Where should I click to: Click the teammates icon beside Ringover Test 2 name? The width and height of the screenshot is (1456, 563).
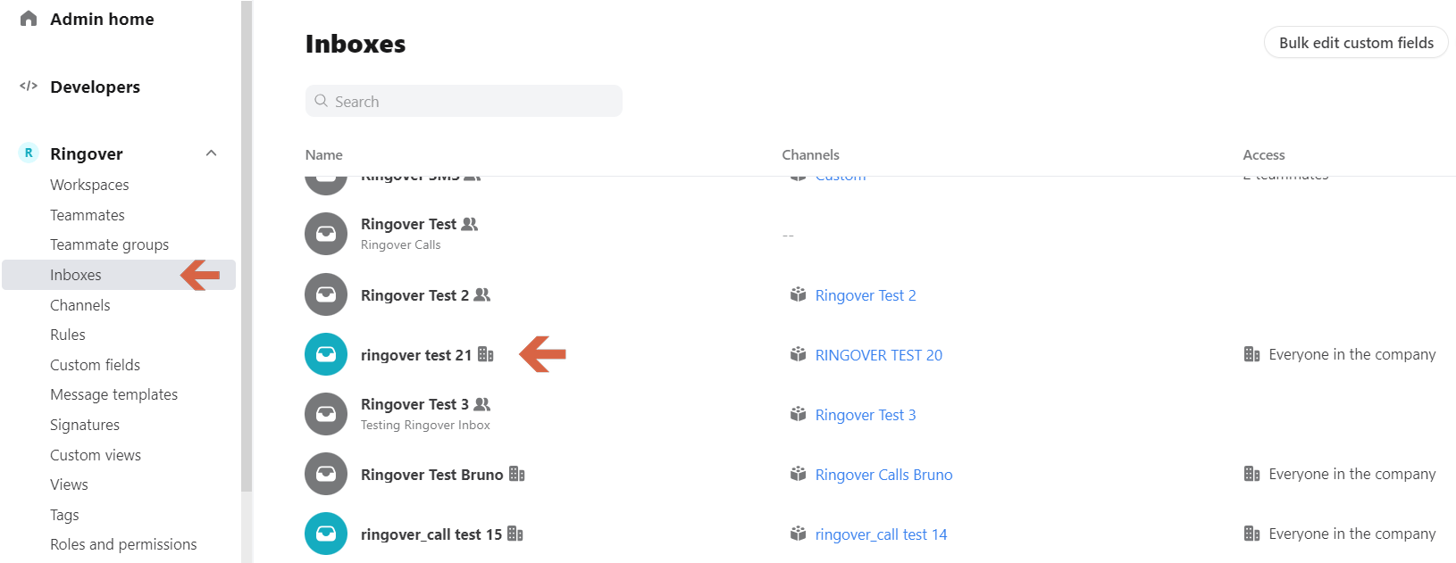pyautogui.click(x=482, y=294)
